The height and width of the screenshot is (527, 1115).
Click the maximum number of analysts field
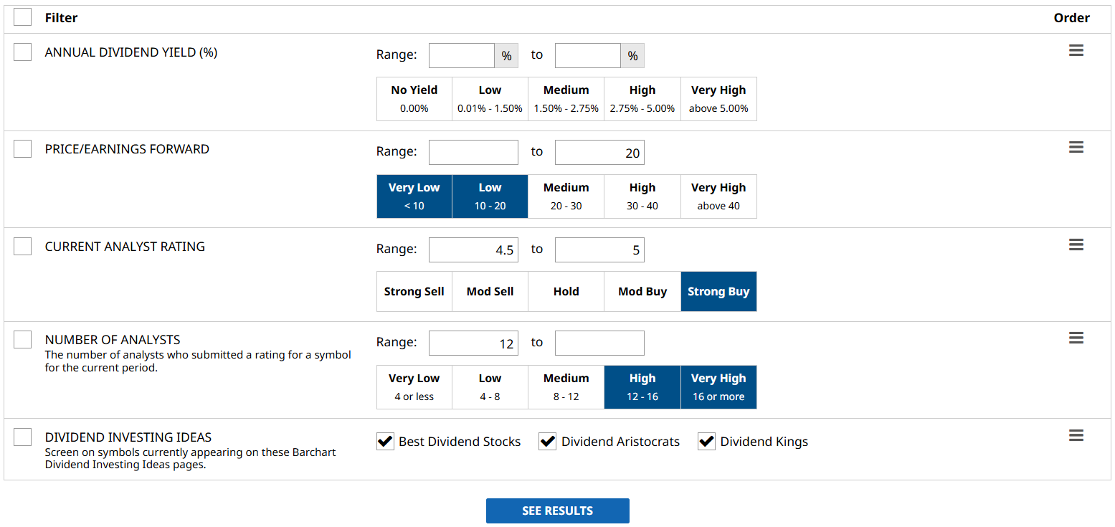599,343
